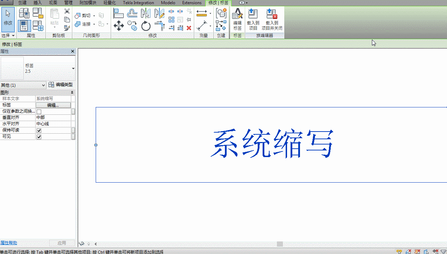447x254 pixels.
Task: Select the Array tool grid icon
Action: coord(171,20)
